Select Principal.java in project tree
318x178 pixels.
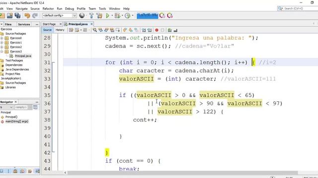coord(23,56)
